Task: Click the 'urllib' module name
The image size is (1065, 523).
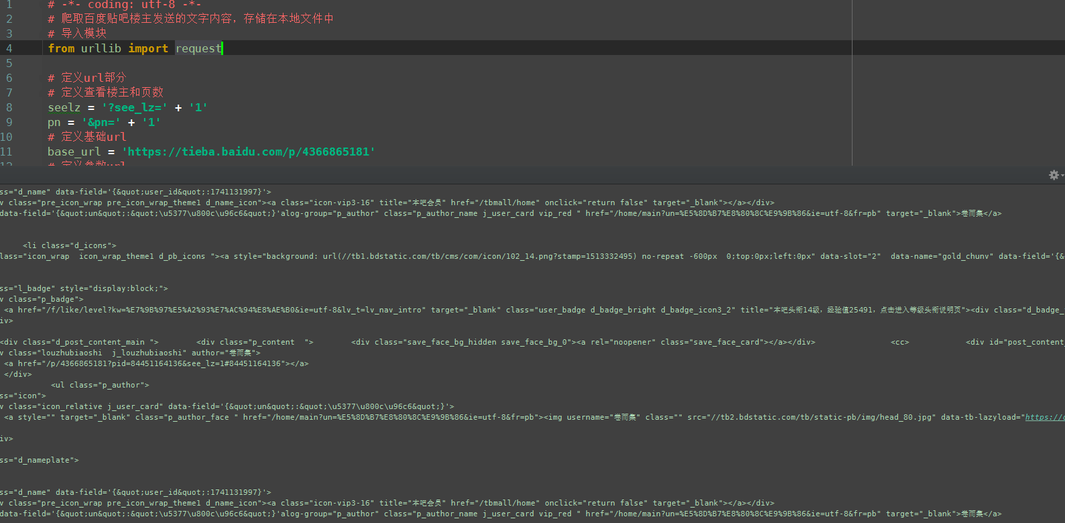Action: [x=101, y=48]
